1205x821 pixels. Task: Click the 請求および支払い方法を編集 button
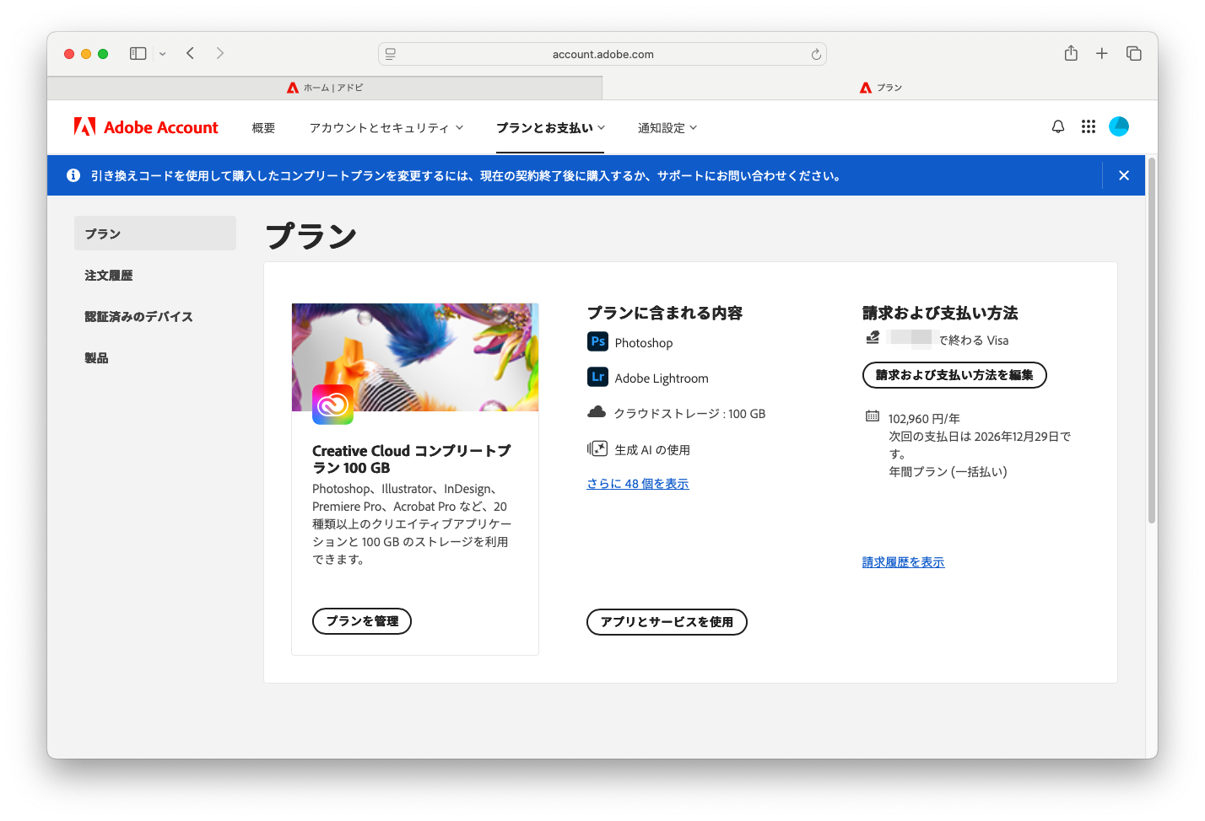coord(954,375)
